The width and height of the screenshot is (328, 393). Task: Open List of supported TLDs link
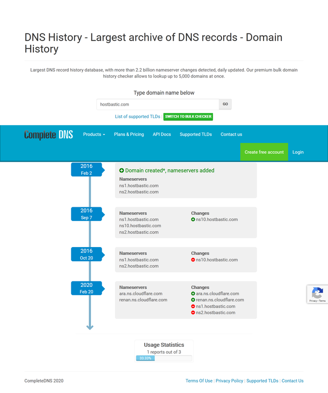pos(138,116)
